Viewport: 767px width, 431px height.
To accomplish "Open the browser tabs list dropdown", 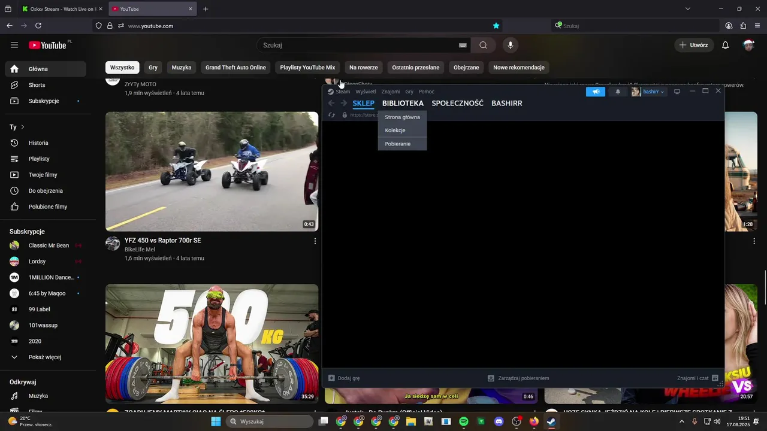I will click(688, 9).
